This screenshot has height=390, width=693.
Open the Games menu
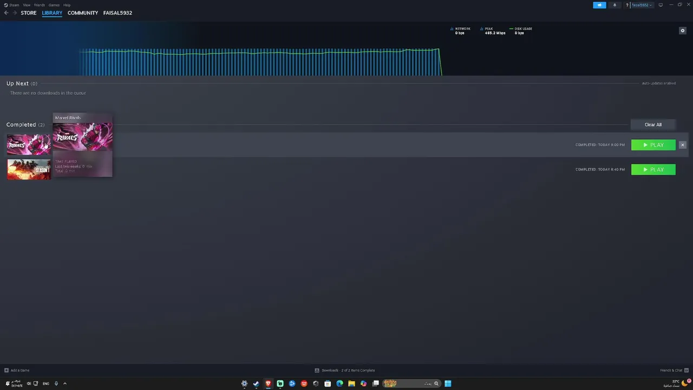pos(54,5)
